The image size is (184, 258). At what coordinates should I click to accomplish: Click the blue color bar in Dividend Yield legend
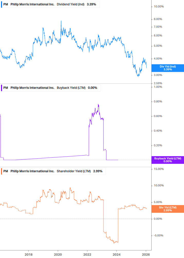point(2,4)
